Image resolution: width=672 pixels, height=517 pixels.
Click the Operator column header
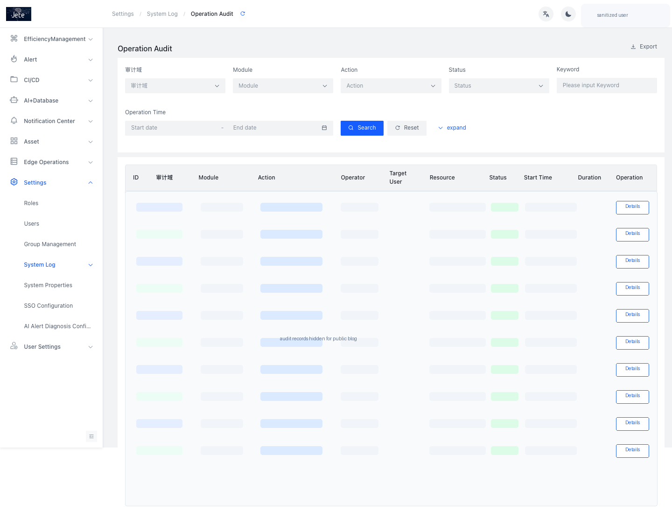coord(353,178)
